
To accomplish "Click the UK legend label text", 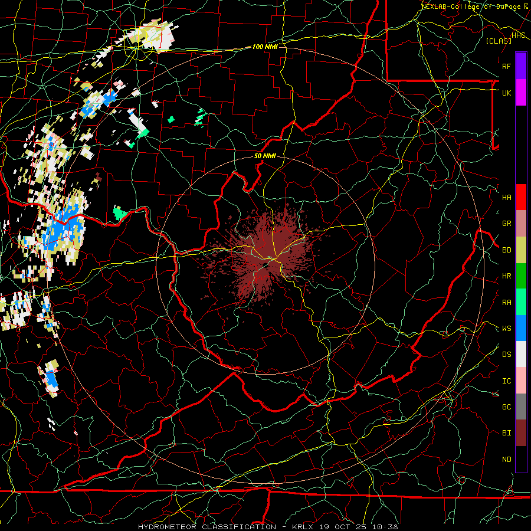I will (x=506, y=93).
